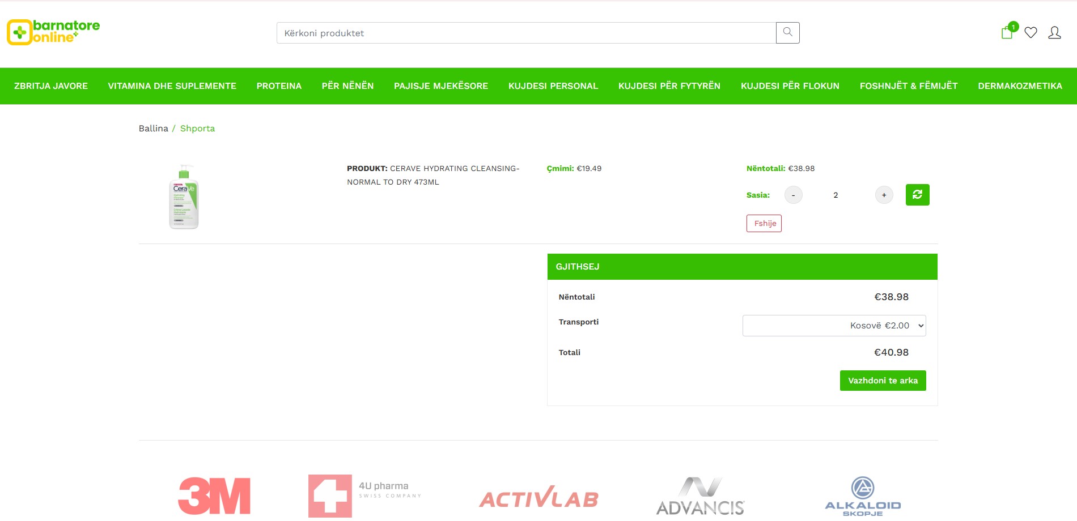Expand the Transporti shipping dropdown

click(834, 326)
